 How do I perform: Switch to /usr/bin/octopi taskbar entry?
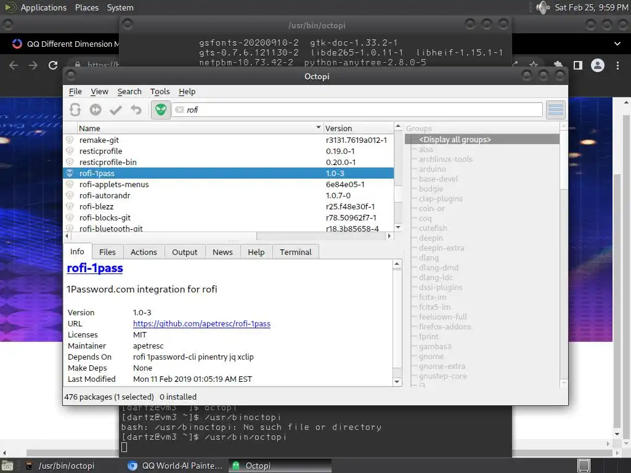tap(67, 466)
